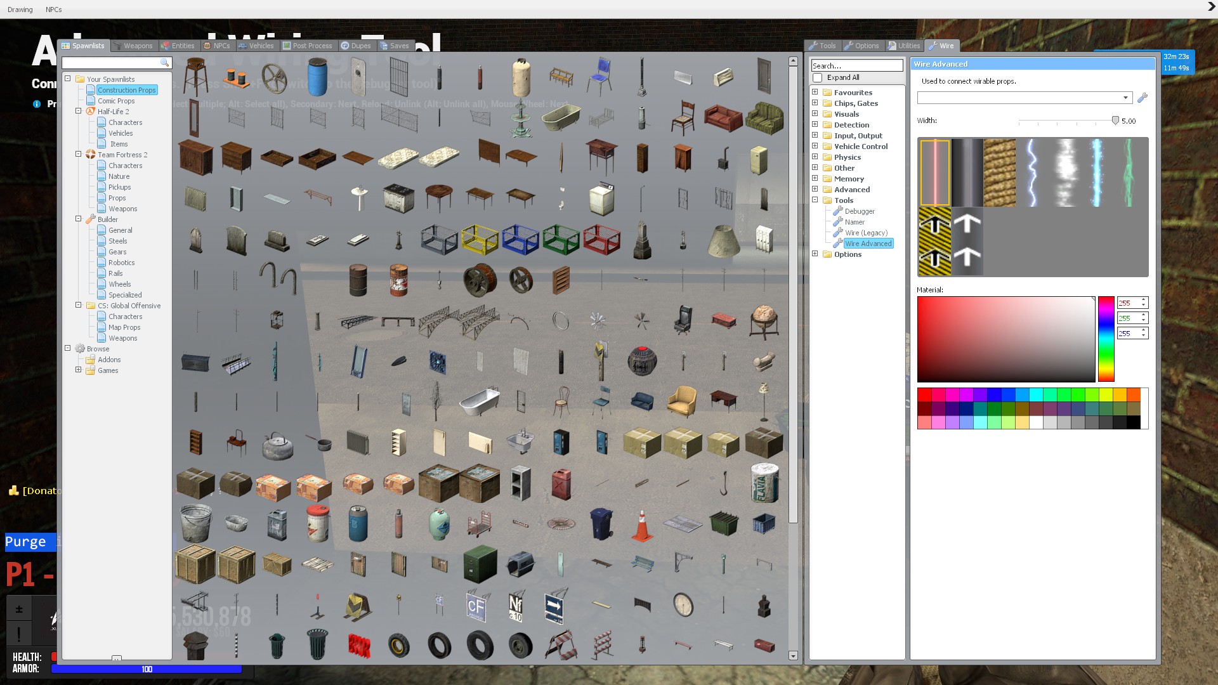This screenshot has width=1218, height=685.
Task: Click the wrench icon beside the preset dropdown
Action: point(1142,98)
